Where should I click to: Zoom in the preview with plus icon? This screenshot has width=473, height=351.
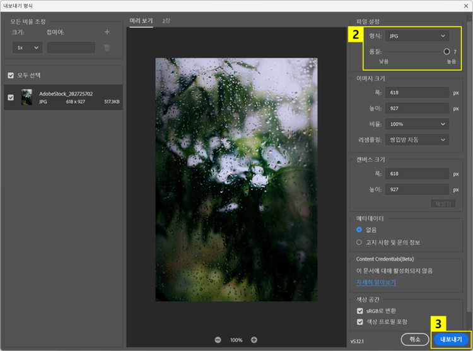pyautogui.click(x=254, y=340)
